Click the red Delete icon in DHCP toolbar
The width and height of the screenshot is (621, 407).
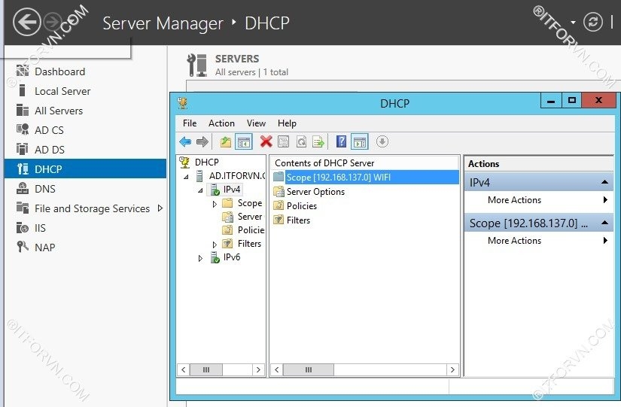click(x=266, y=141)
